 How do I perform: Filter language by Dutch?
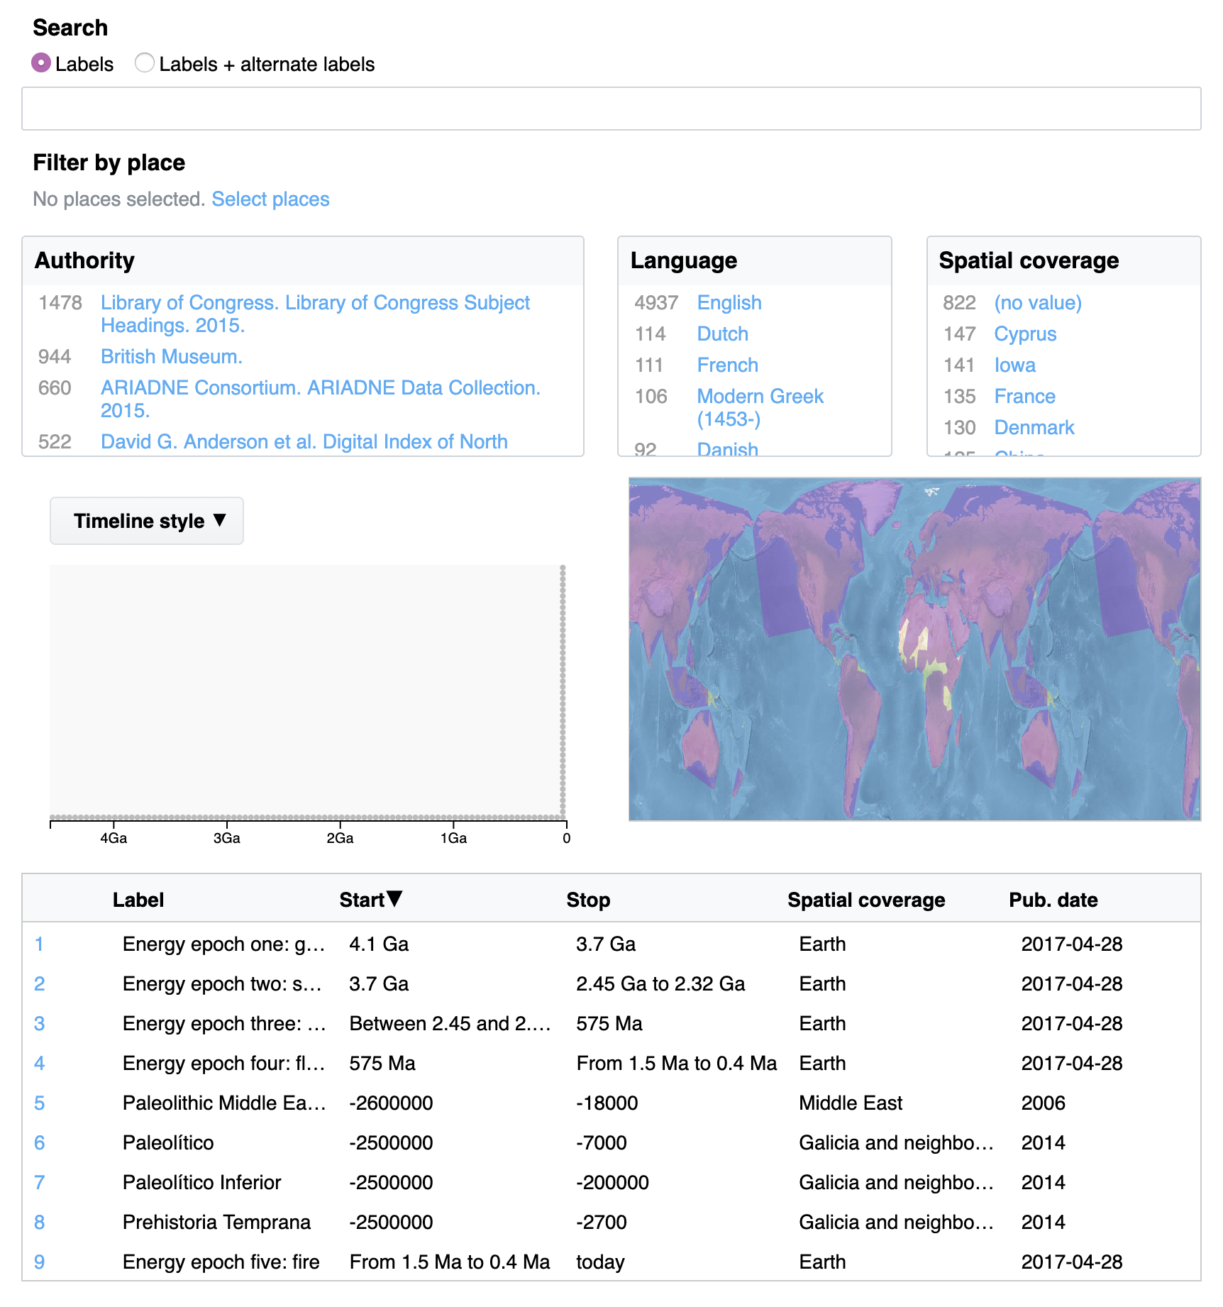click(x=723, y=334)
